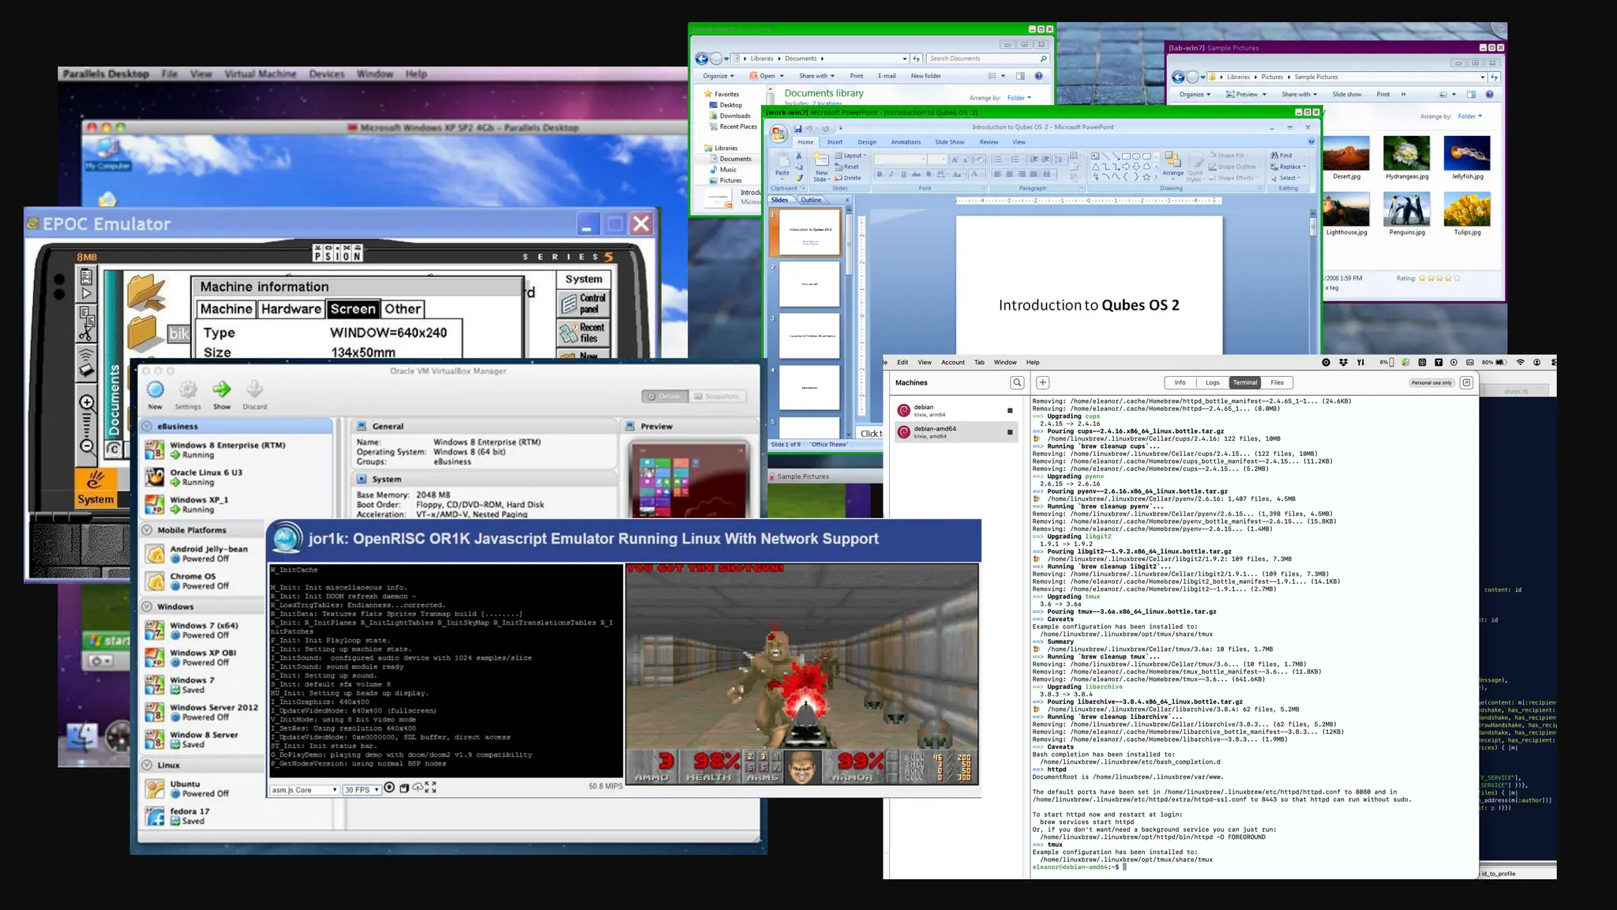Click the Slide show button in Sample Pictures
Viewport: 1617px width, 910px height.
1346,94
